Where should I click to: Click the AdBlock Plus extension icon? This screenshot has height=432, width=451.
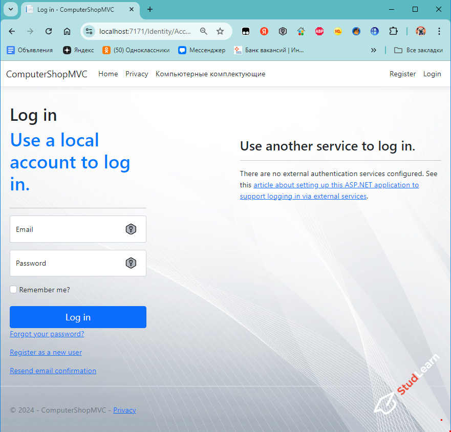[319, 31]
